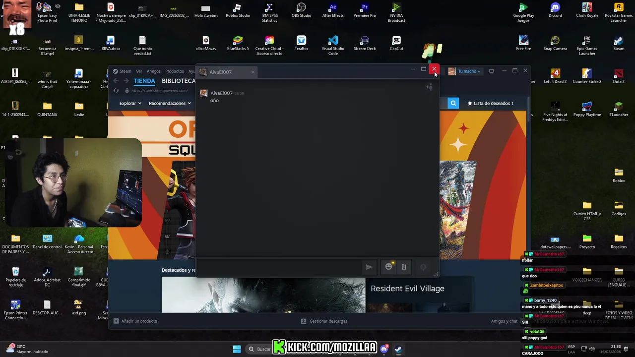This screenshot has width=635, height=357.
Task: Open the Papelera de reciclaje icon
Action: (x=15, y=277)
